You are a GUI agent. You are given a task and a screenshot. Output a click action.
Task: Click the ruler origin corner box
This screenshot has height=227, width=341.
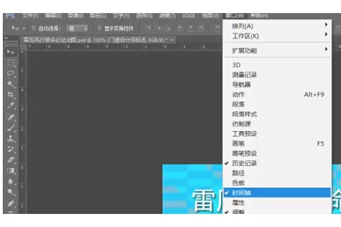pyautogui.click(x=23, y=47)
